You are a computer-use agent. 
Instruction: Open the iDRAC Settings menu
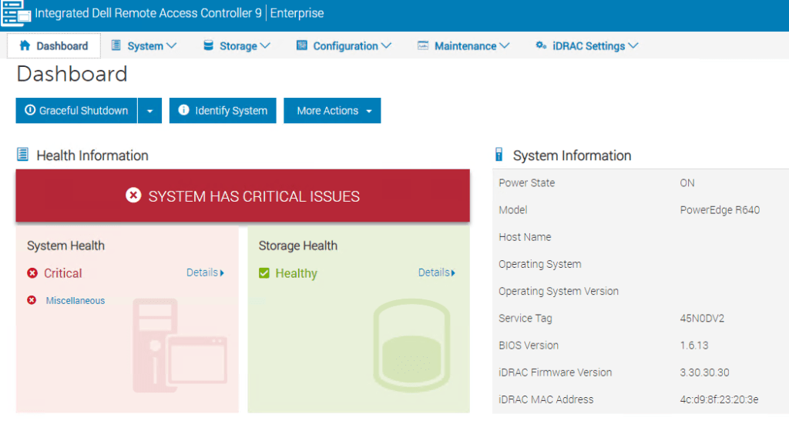(x=586, y=45)
